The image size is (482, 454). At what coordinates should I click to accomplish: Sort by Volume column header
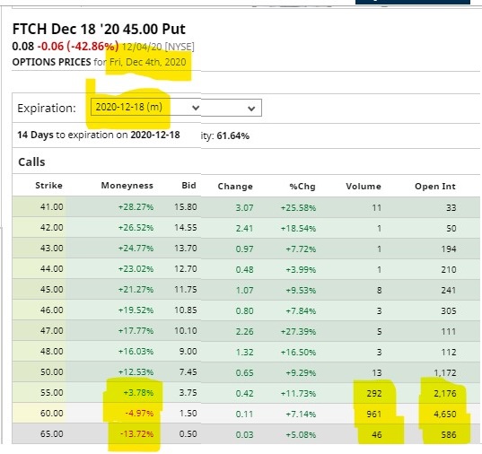[364, 187]
